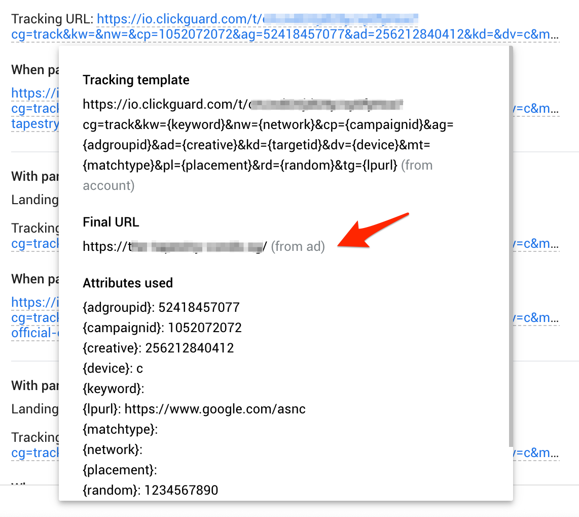The image size is (579, 517).
Task: Click the empty {placement} attribute row
Action: [120, 470]
